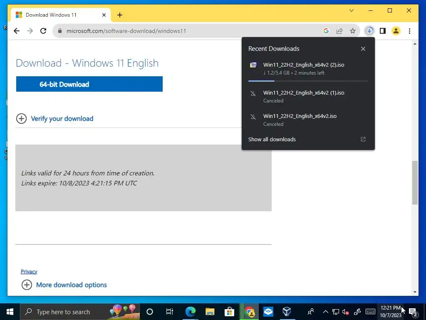
Task: Click the Google icon in address bar
Action: 326,31
